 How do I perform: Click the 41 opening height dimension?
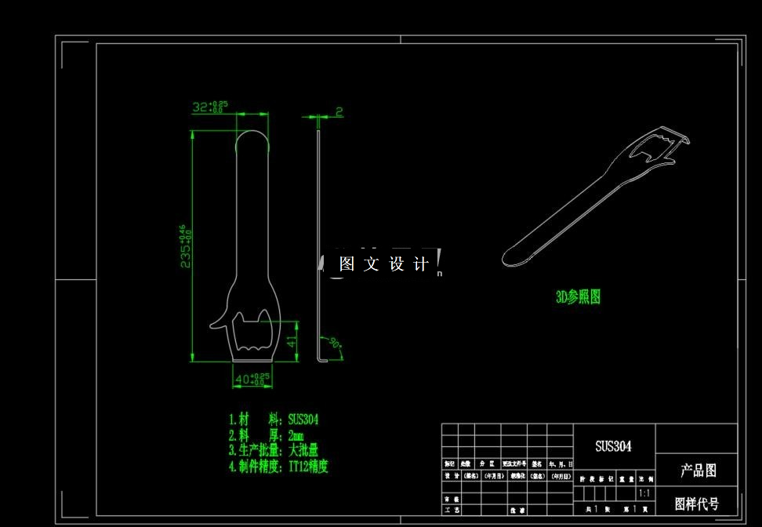[292, 341]
